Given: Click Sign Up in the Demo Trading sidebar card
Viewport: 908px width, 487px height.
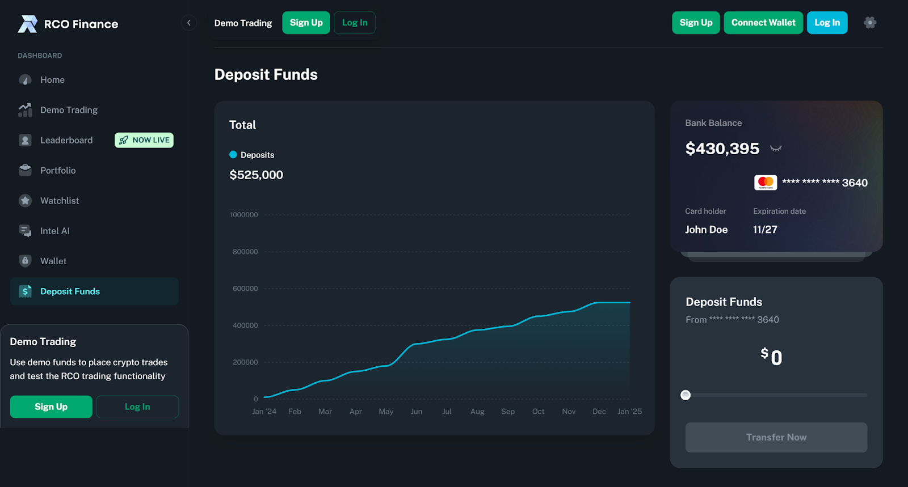Looking at the screenshot, I should point(51,406).
